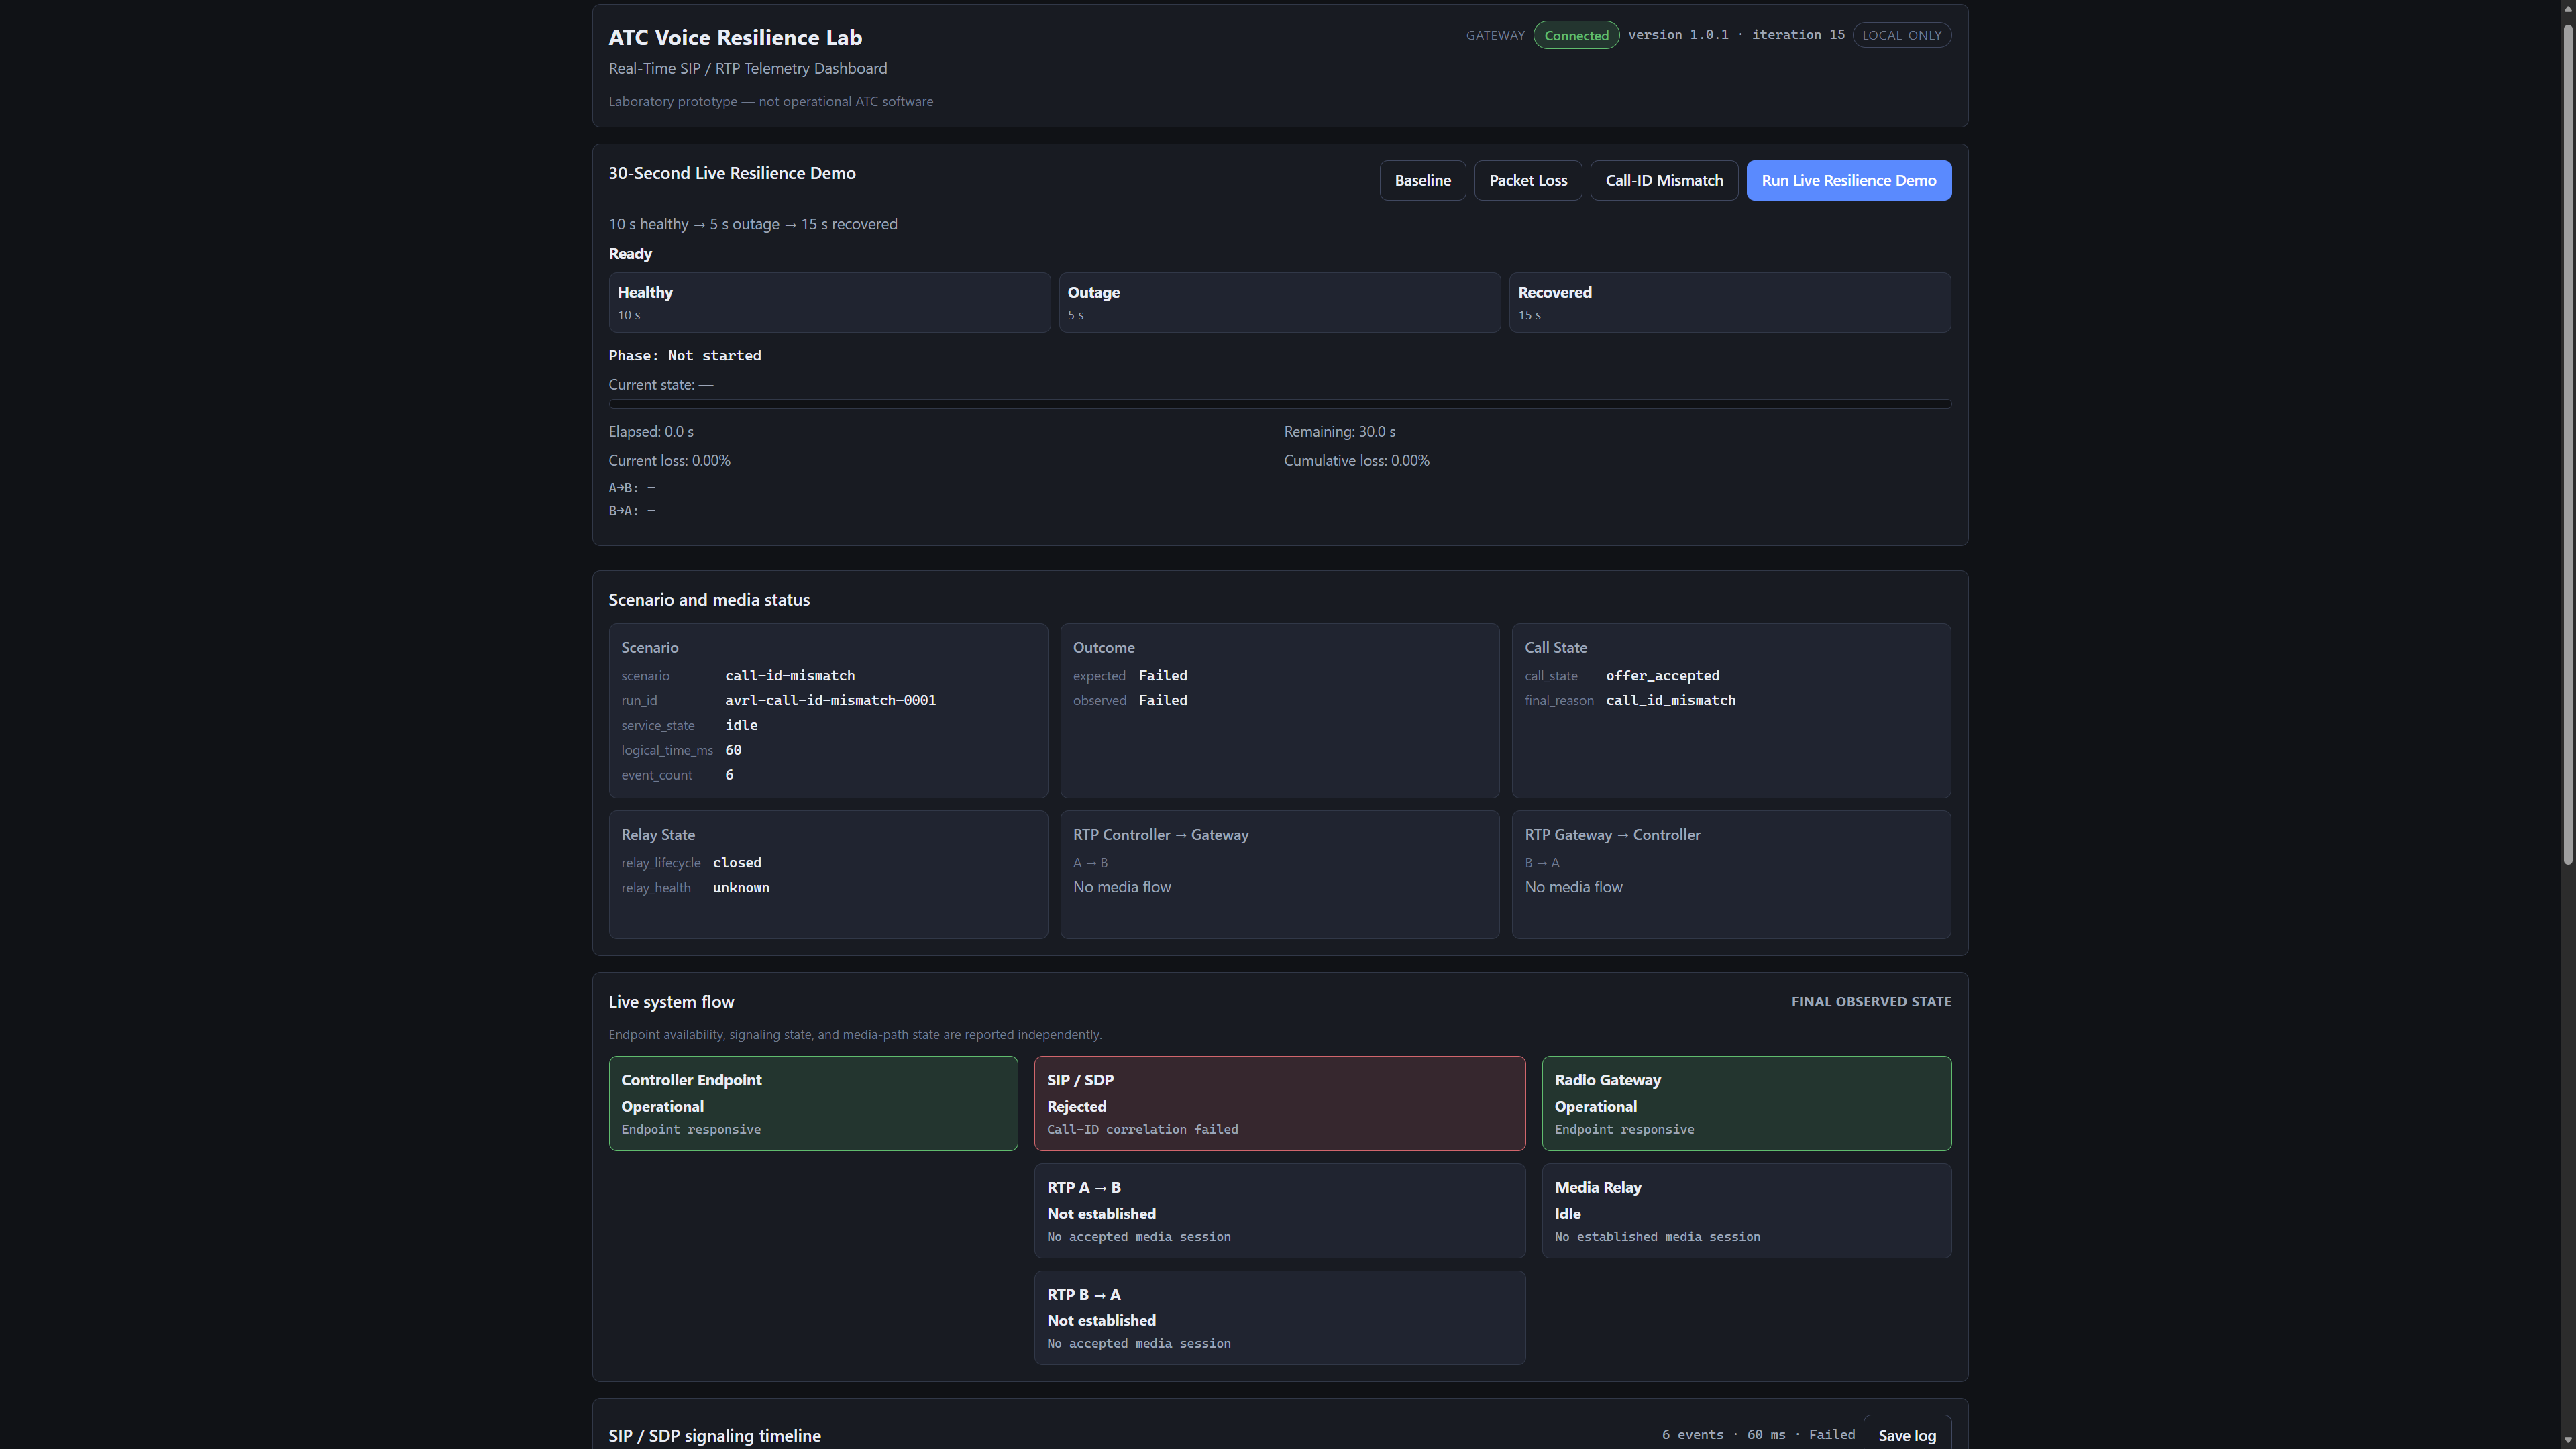Viewport: 2576px width, 1449px height.
Task: Click the ATC Voice Resilience Lab title
Action: (735, 38)
